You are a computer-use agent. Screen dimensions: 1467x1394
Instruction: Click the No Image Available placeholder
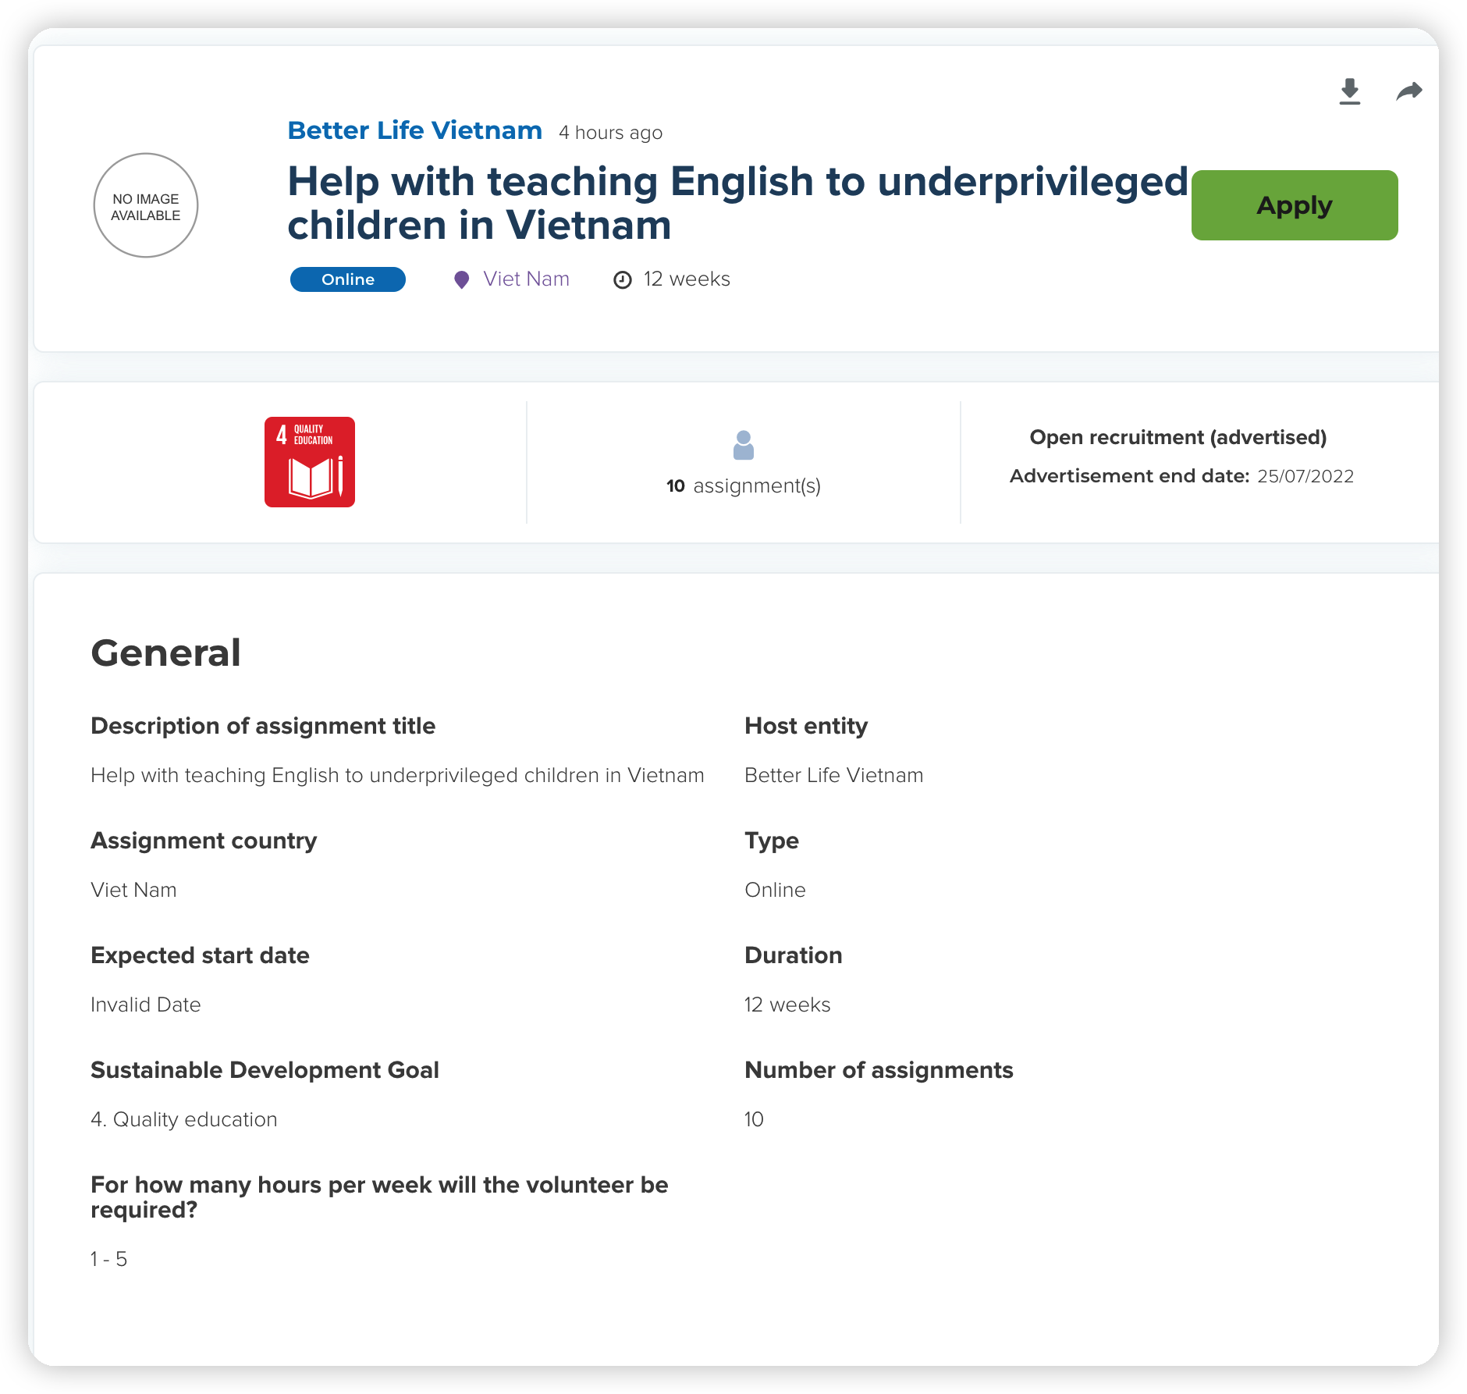[146, 205]
